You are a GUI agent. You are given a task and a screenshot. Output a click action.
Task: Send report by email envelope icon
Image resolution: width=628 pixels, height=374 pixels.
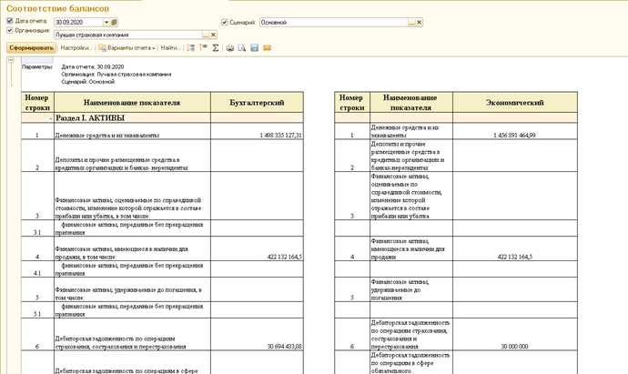[268, 48]
